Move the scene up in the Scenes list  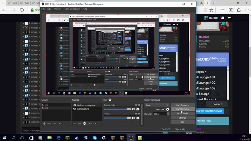tap(55, 123)
